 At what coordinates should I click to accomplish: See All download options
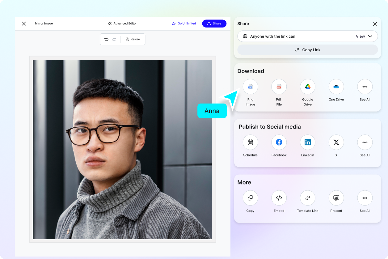pyautogui.click(x=365, y=87)
